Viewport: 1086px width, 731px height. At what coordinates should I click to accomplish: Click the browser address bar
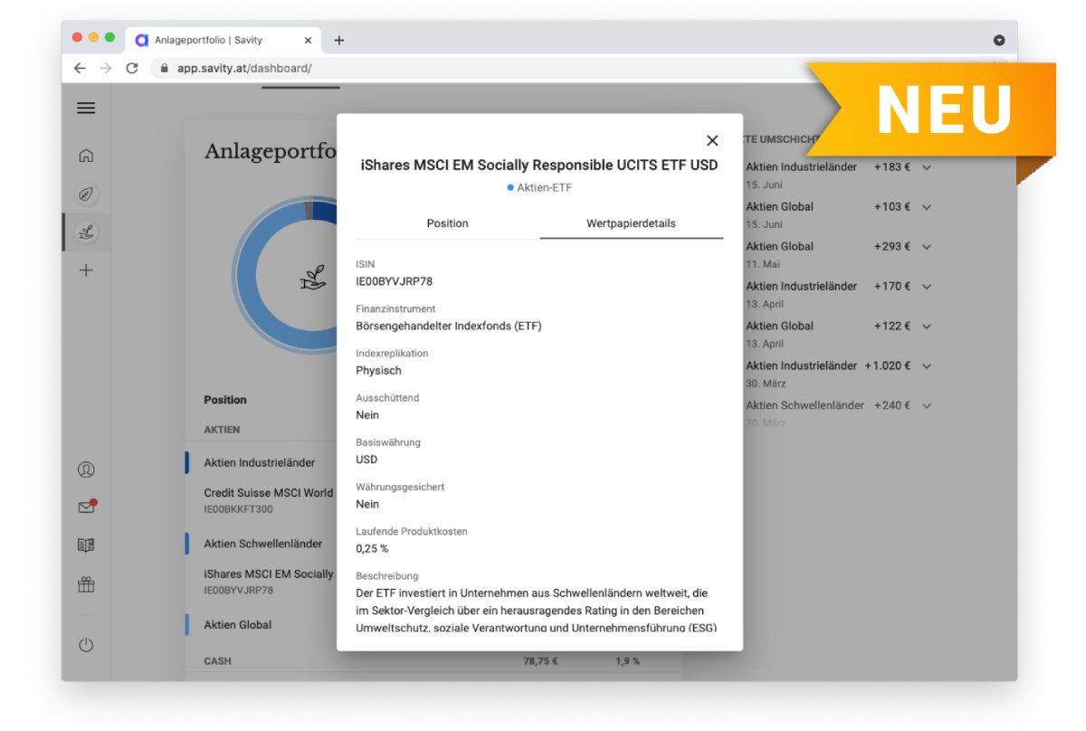tap(244, 67)
